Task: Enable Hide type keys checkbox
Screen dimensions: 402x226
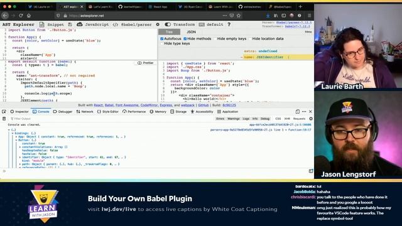Action: point(162,43)
